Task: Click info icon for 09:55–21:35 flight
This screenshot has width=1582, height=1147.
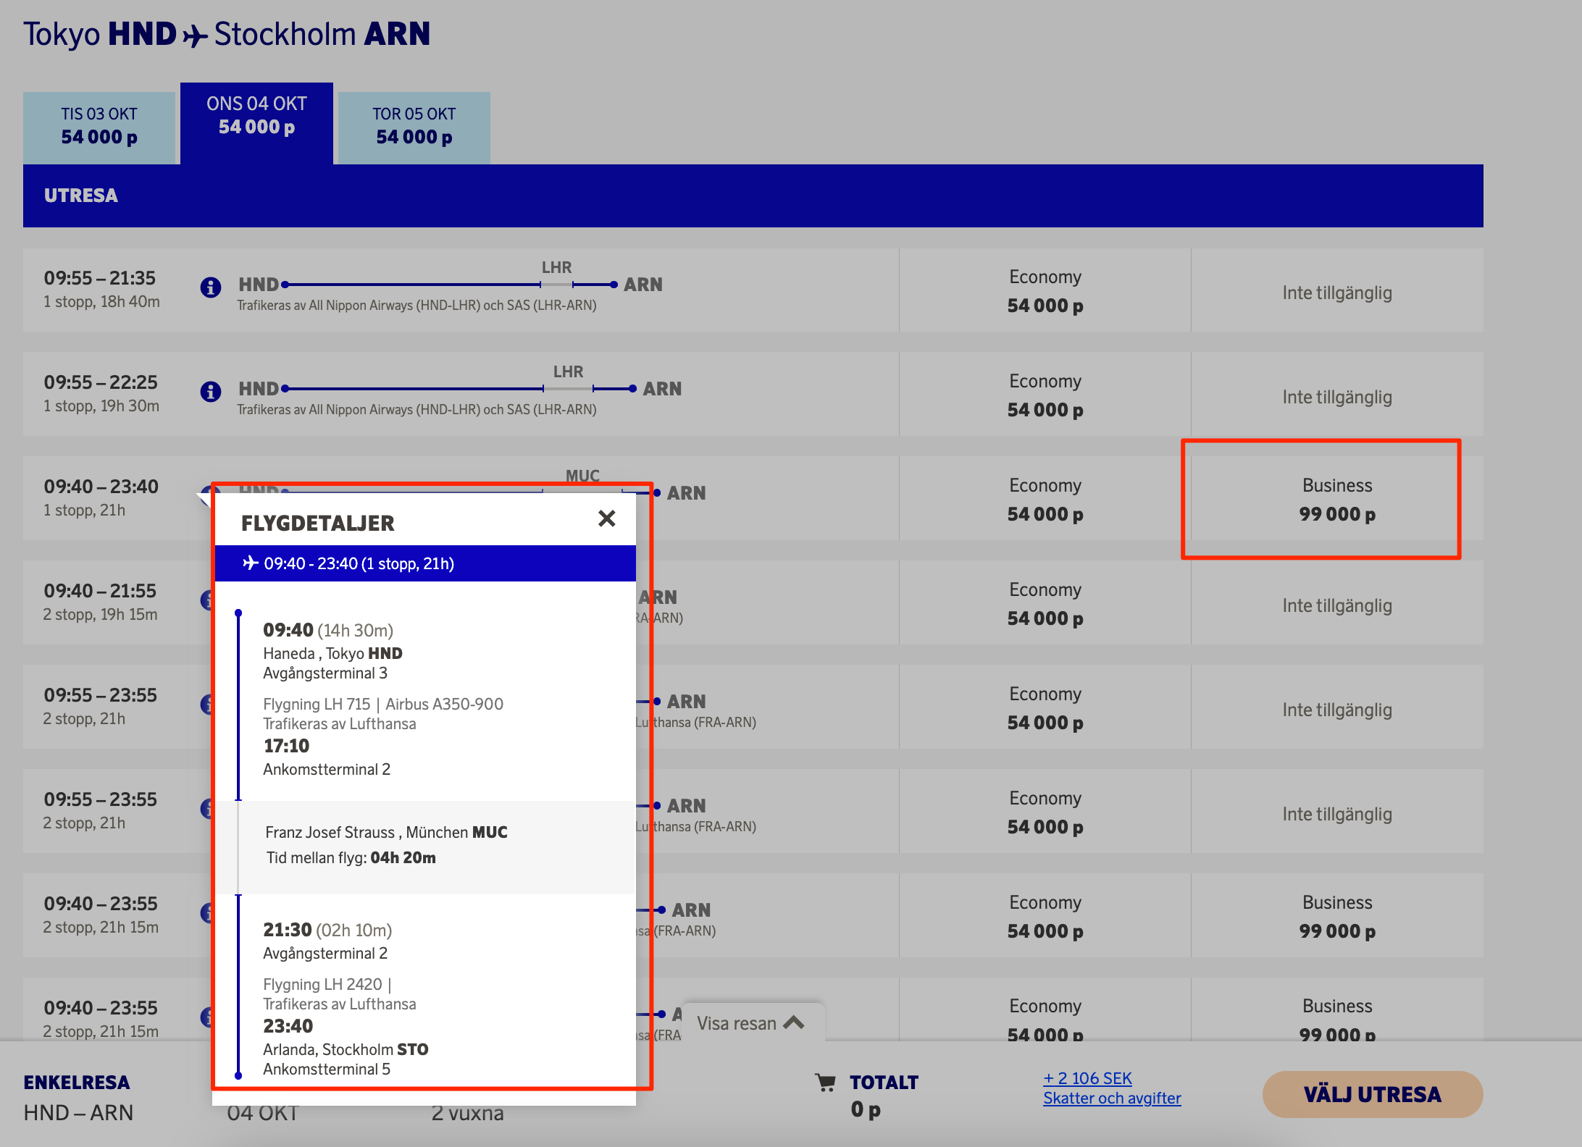Action: pyautogui.click(x=211, y=287)
